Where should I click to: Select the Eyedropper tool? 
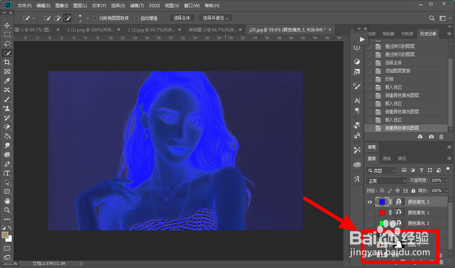7,81
